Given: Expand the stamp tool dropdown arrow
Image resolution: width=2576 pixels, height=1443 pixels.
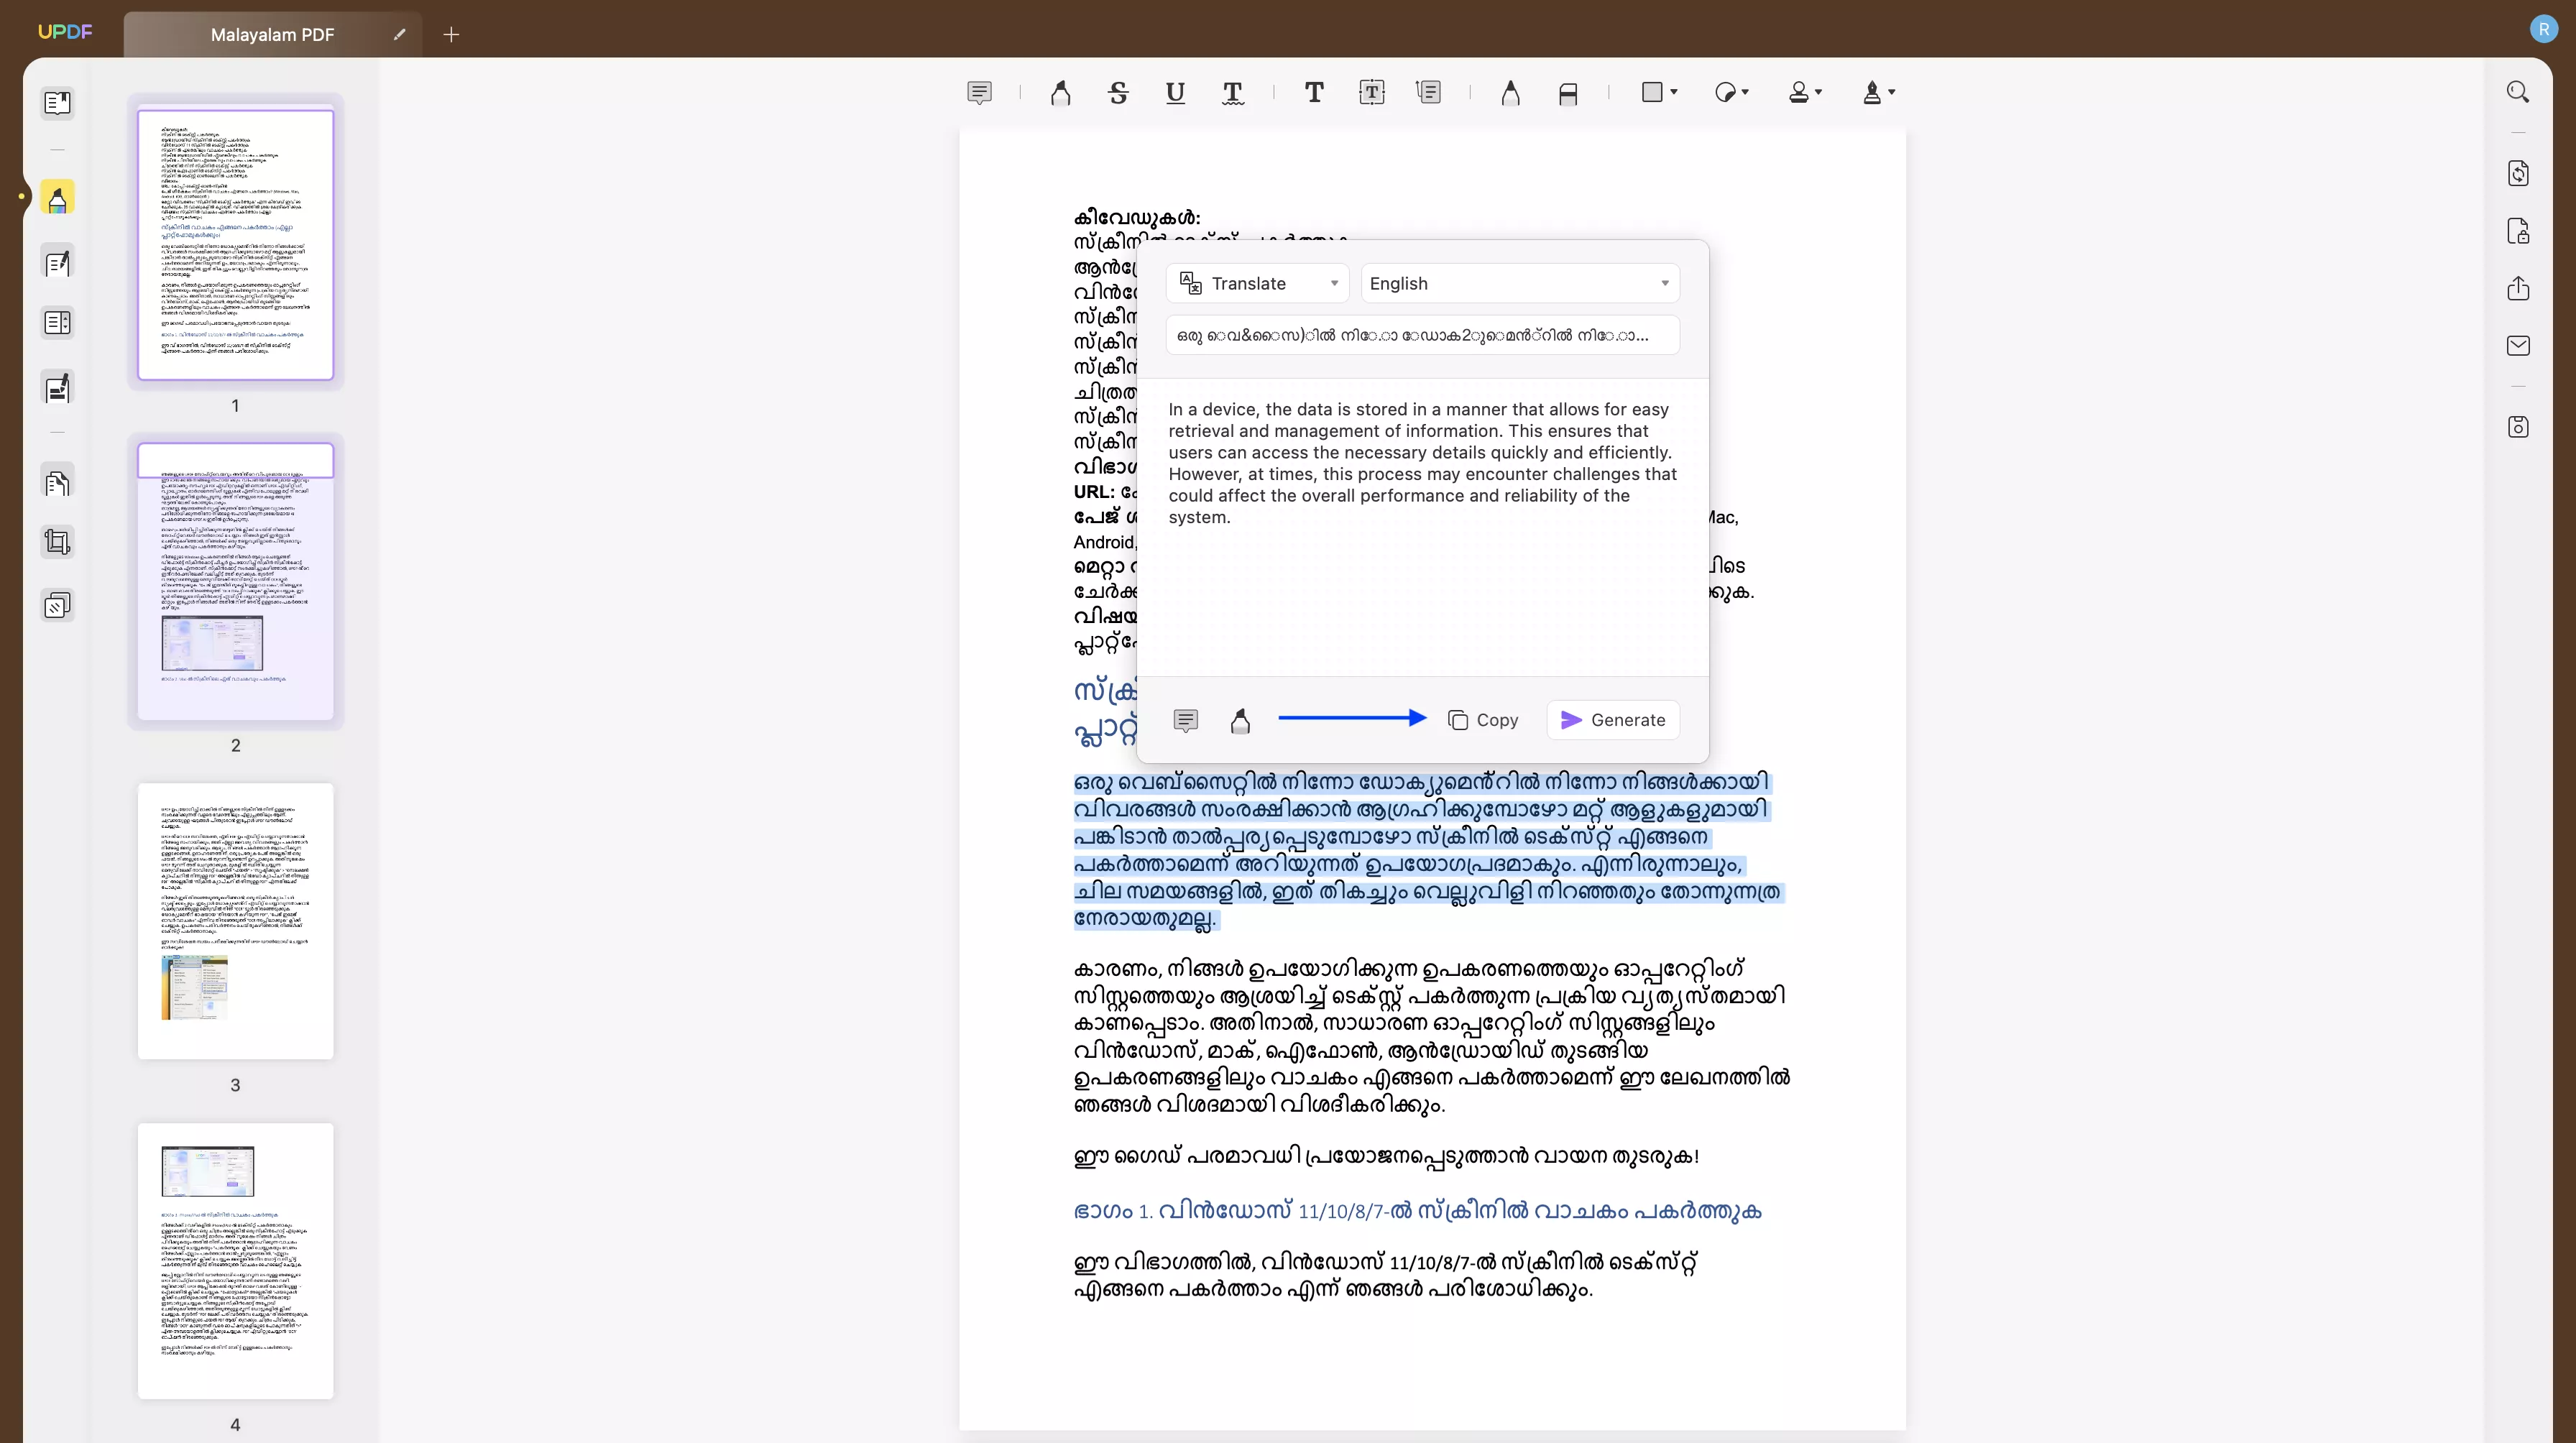Looking at the screenshot, I should (x=1818, y=92).
